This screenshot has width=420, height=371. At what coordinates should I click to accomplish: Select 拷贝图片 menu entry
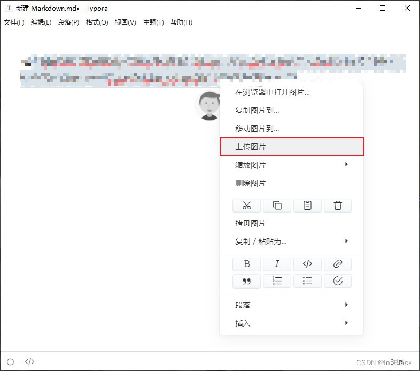pos(291,223)
